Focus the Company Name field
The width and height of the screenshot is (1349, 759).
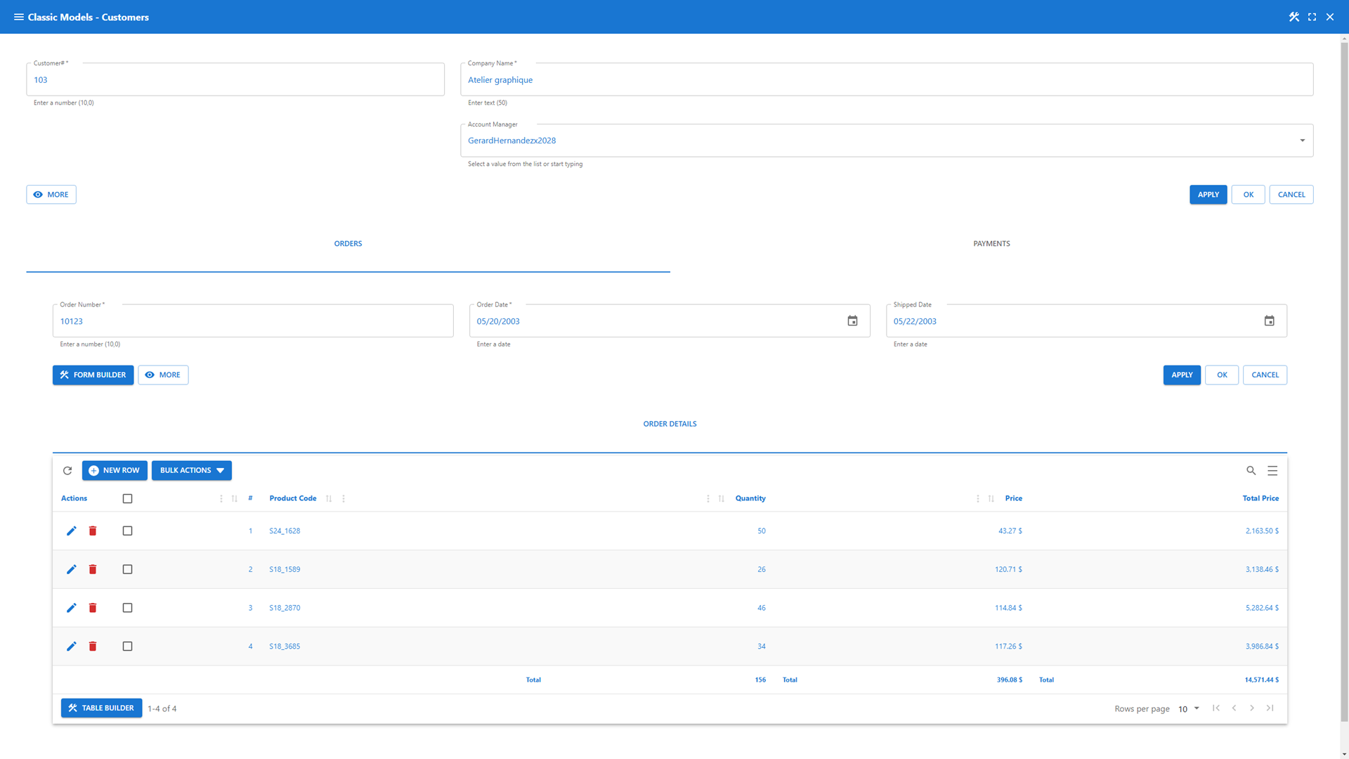point(887,79)
